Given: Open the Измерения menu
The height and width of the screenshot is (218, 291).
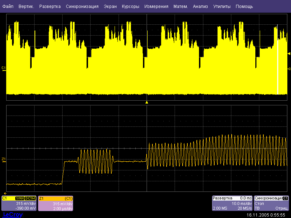Looking at the screenshot, I should tap(156, 7).
